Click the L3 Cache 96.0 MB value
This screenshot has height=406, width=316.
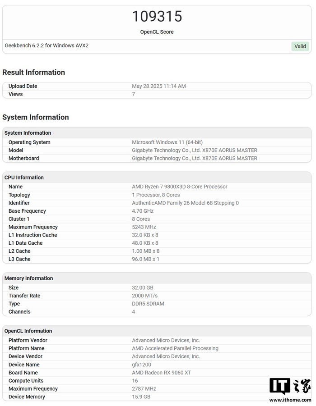pos(145,259)
